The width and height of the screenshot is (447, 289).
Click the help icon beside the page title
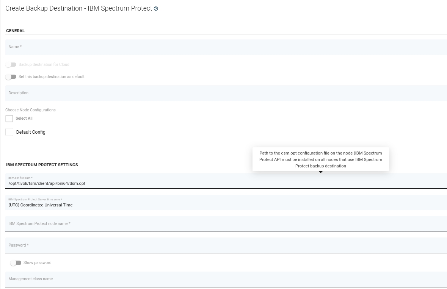pyautogui.click(x=156, y=9)
